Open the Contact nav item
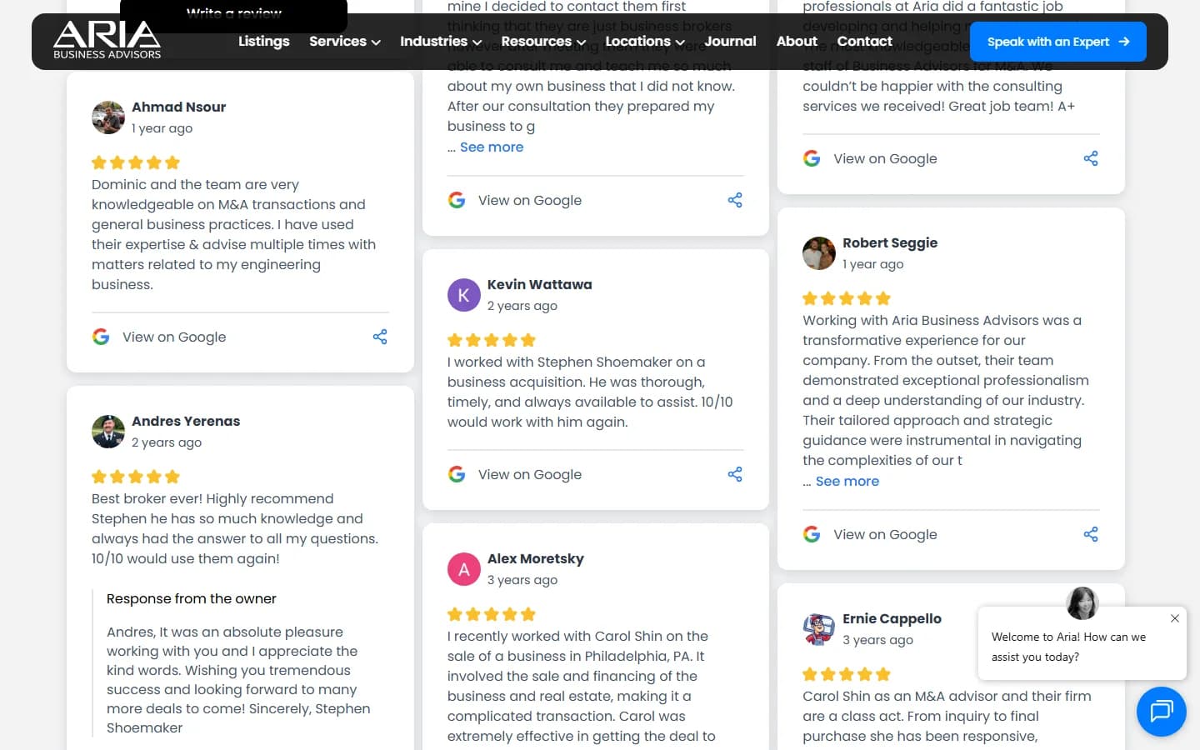Viewport: 1200px width, 750px height. coord(864,41)
